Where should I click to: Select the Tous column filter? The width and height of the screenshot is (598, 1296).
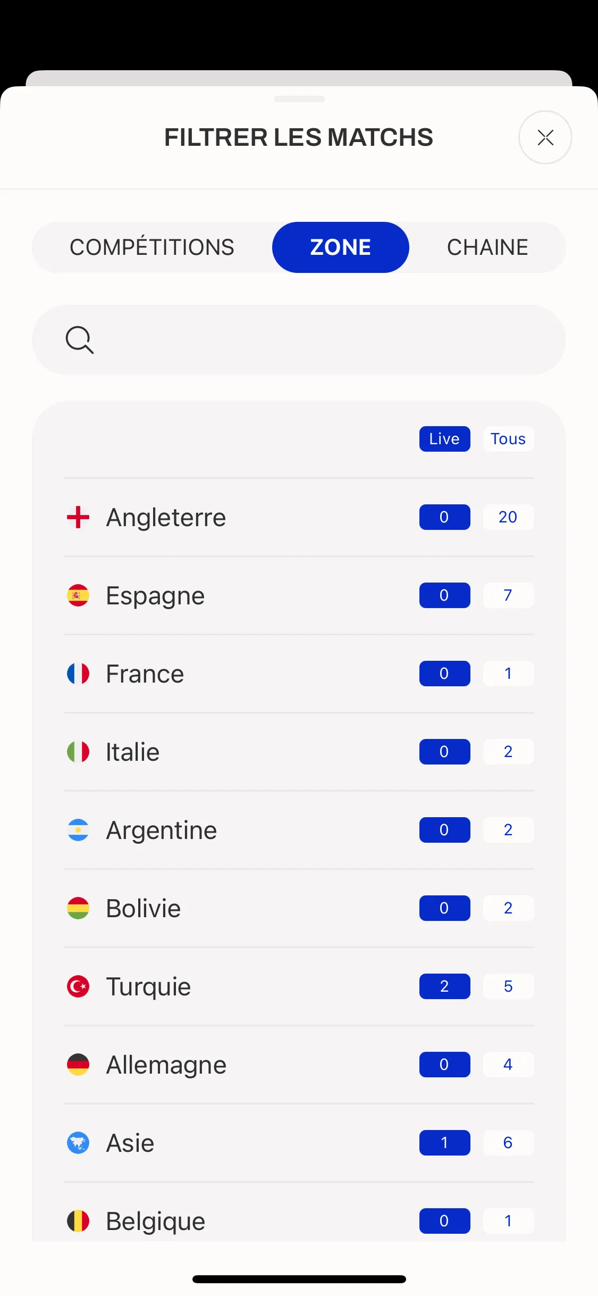(508, 439)
